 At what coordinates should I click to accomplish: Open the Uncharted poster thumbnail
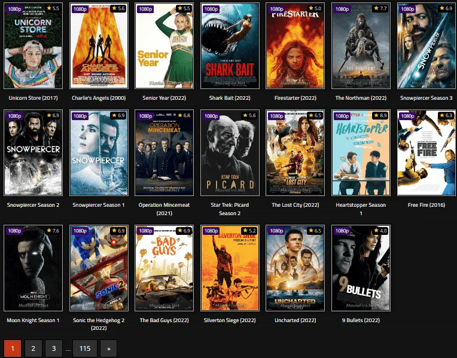point(295,268)
